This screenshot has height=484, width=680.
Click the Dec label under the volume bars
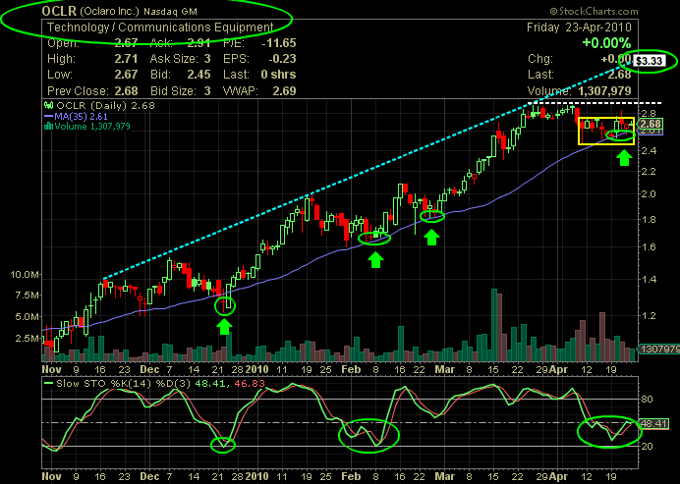coord(150,369)
